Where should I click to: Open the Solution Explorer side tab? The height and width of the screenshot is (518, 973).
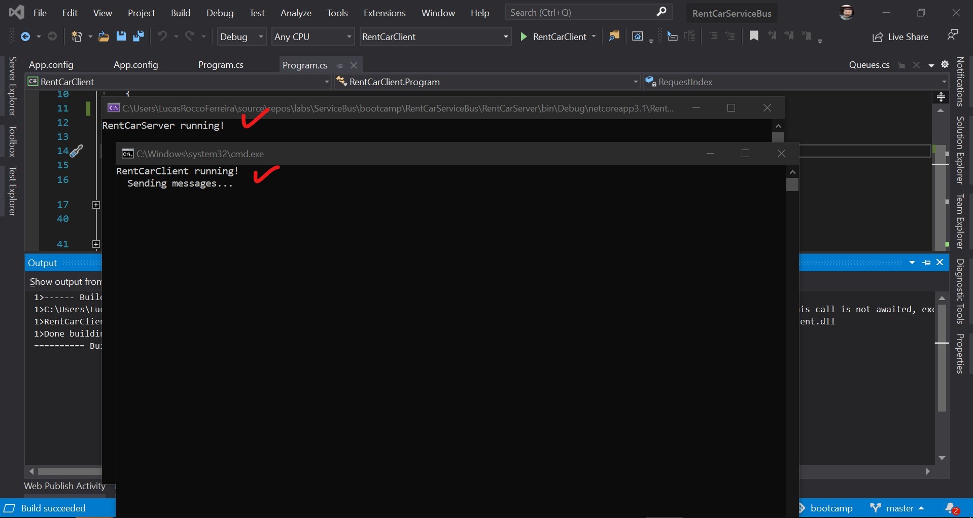[960, 150]
